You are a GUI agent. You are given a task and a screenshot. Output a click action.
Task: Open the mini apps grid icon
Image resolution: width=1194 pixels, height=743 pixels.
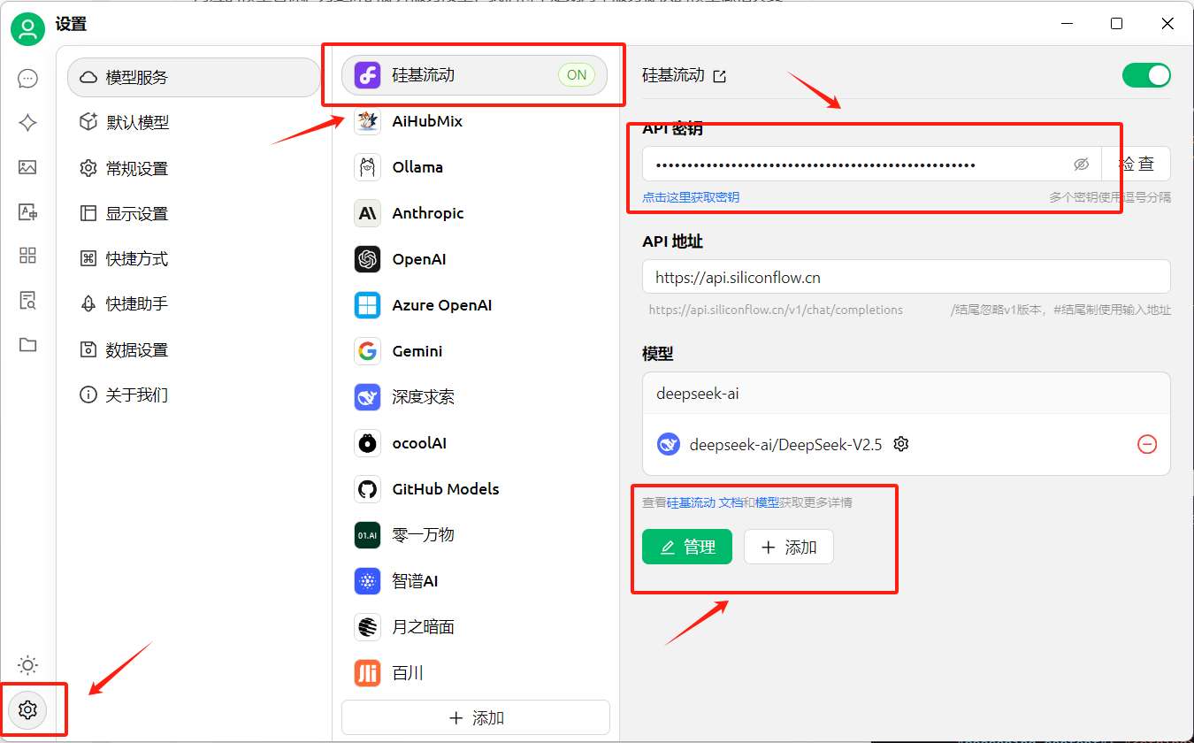pos(28,256)
